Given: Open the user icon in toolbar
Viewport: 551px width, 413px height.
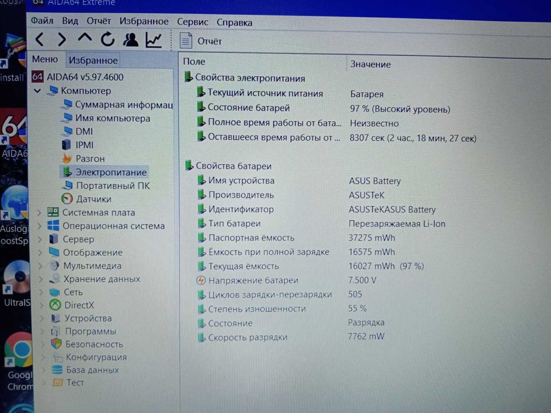Looking at the screenshot, I should 131,40.
